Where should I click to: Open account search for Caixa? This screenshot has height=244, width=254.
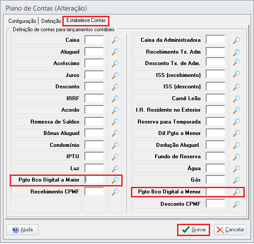click(x=115, y=40)
